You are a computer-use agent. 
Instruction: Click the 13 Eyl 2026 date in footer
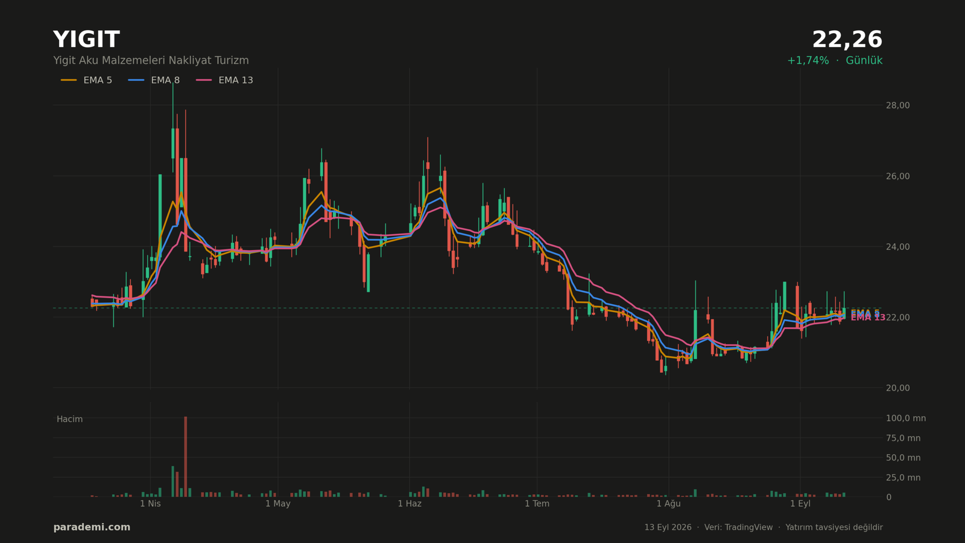click(x=668, y=527)
